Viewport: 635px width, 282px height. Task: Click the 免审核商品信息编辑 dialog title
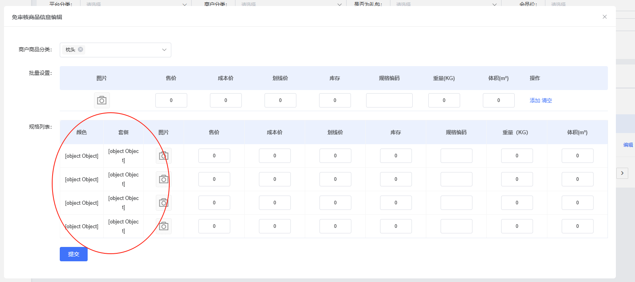point(37,17)
